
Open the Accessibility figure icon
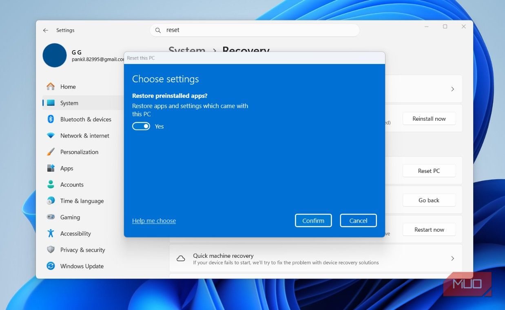pyautogui.click(x=51, y=233)
